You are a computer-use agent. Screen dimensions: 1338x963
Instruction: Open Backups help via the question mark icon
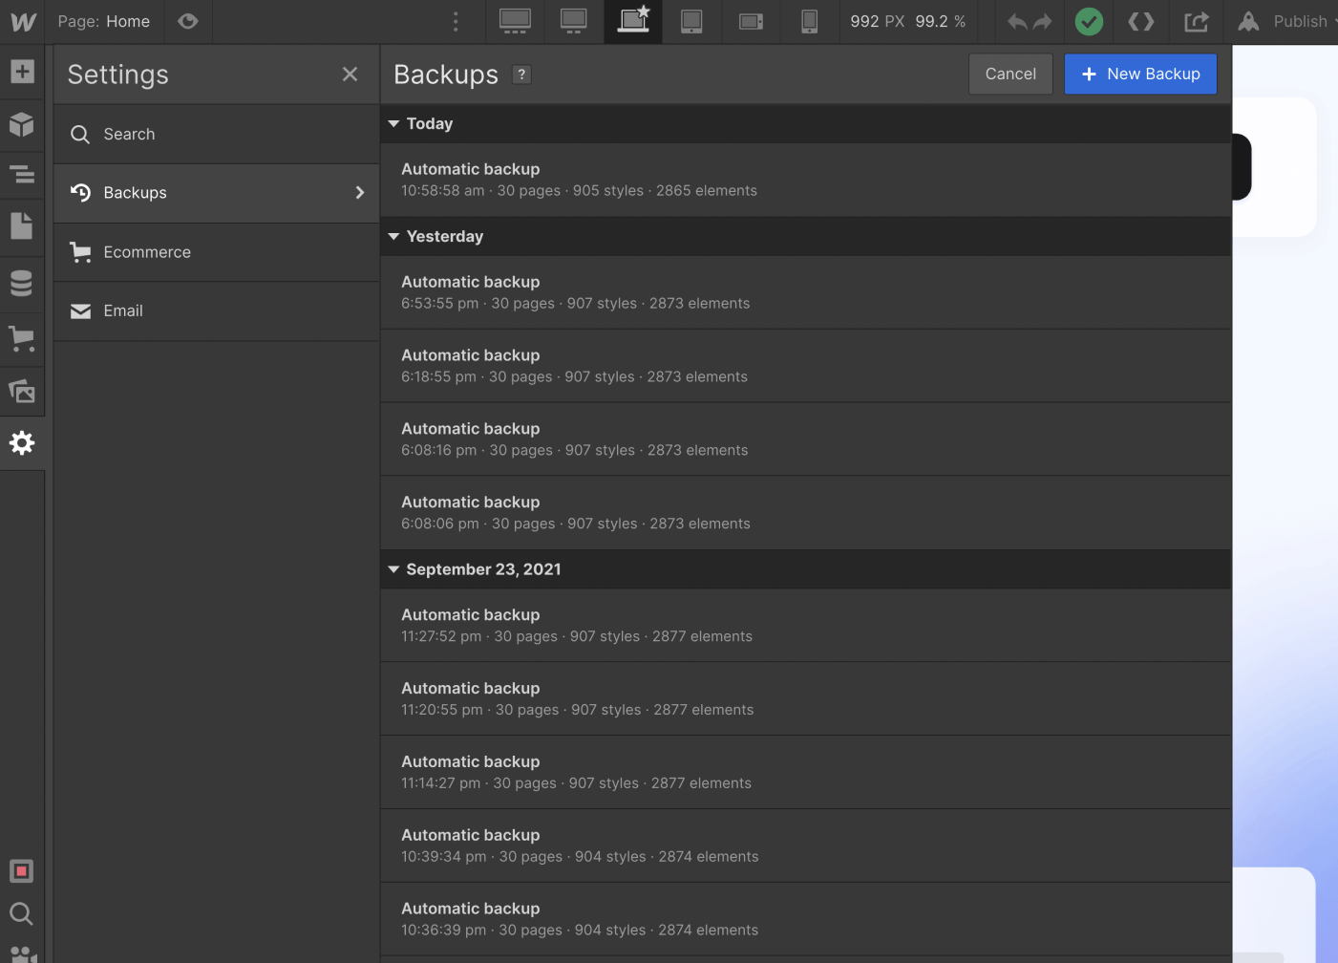coord(520,75)
